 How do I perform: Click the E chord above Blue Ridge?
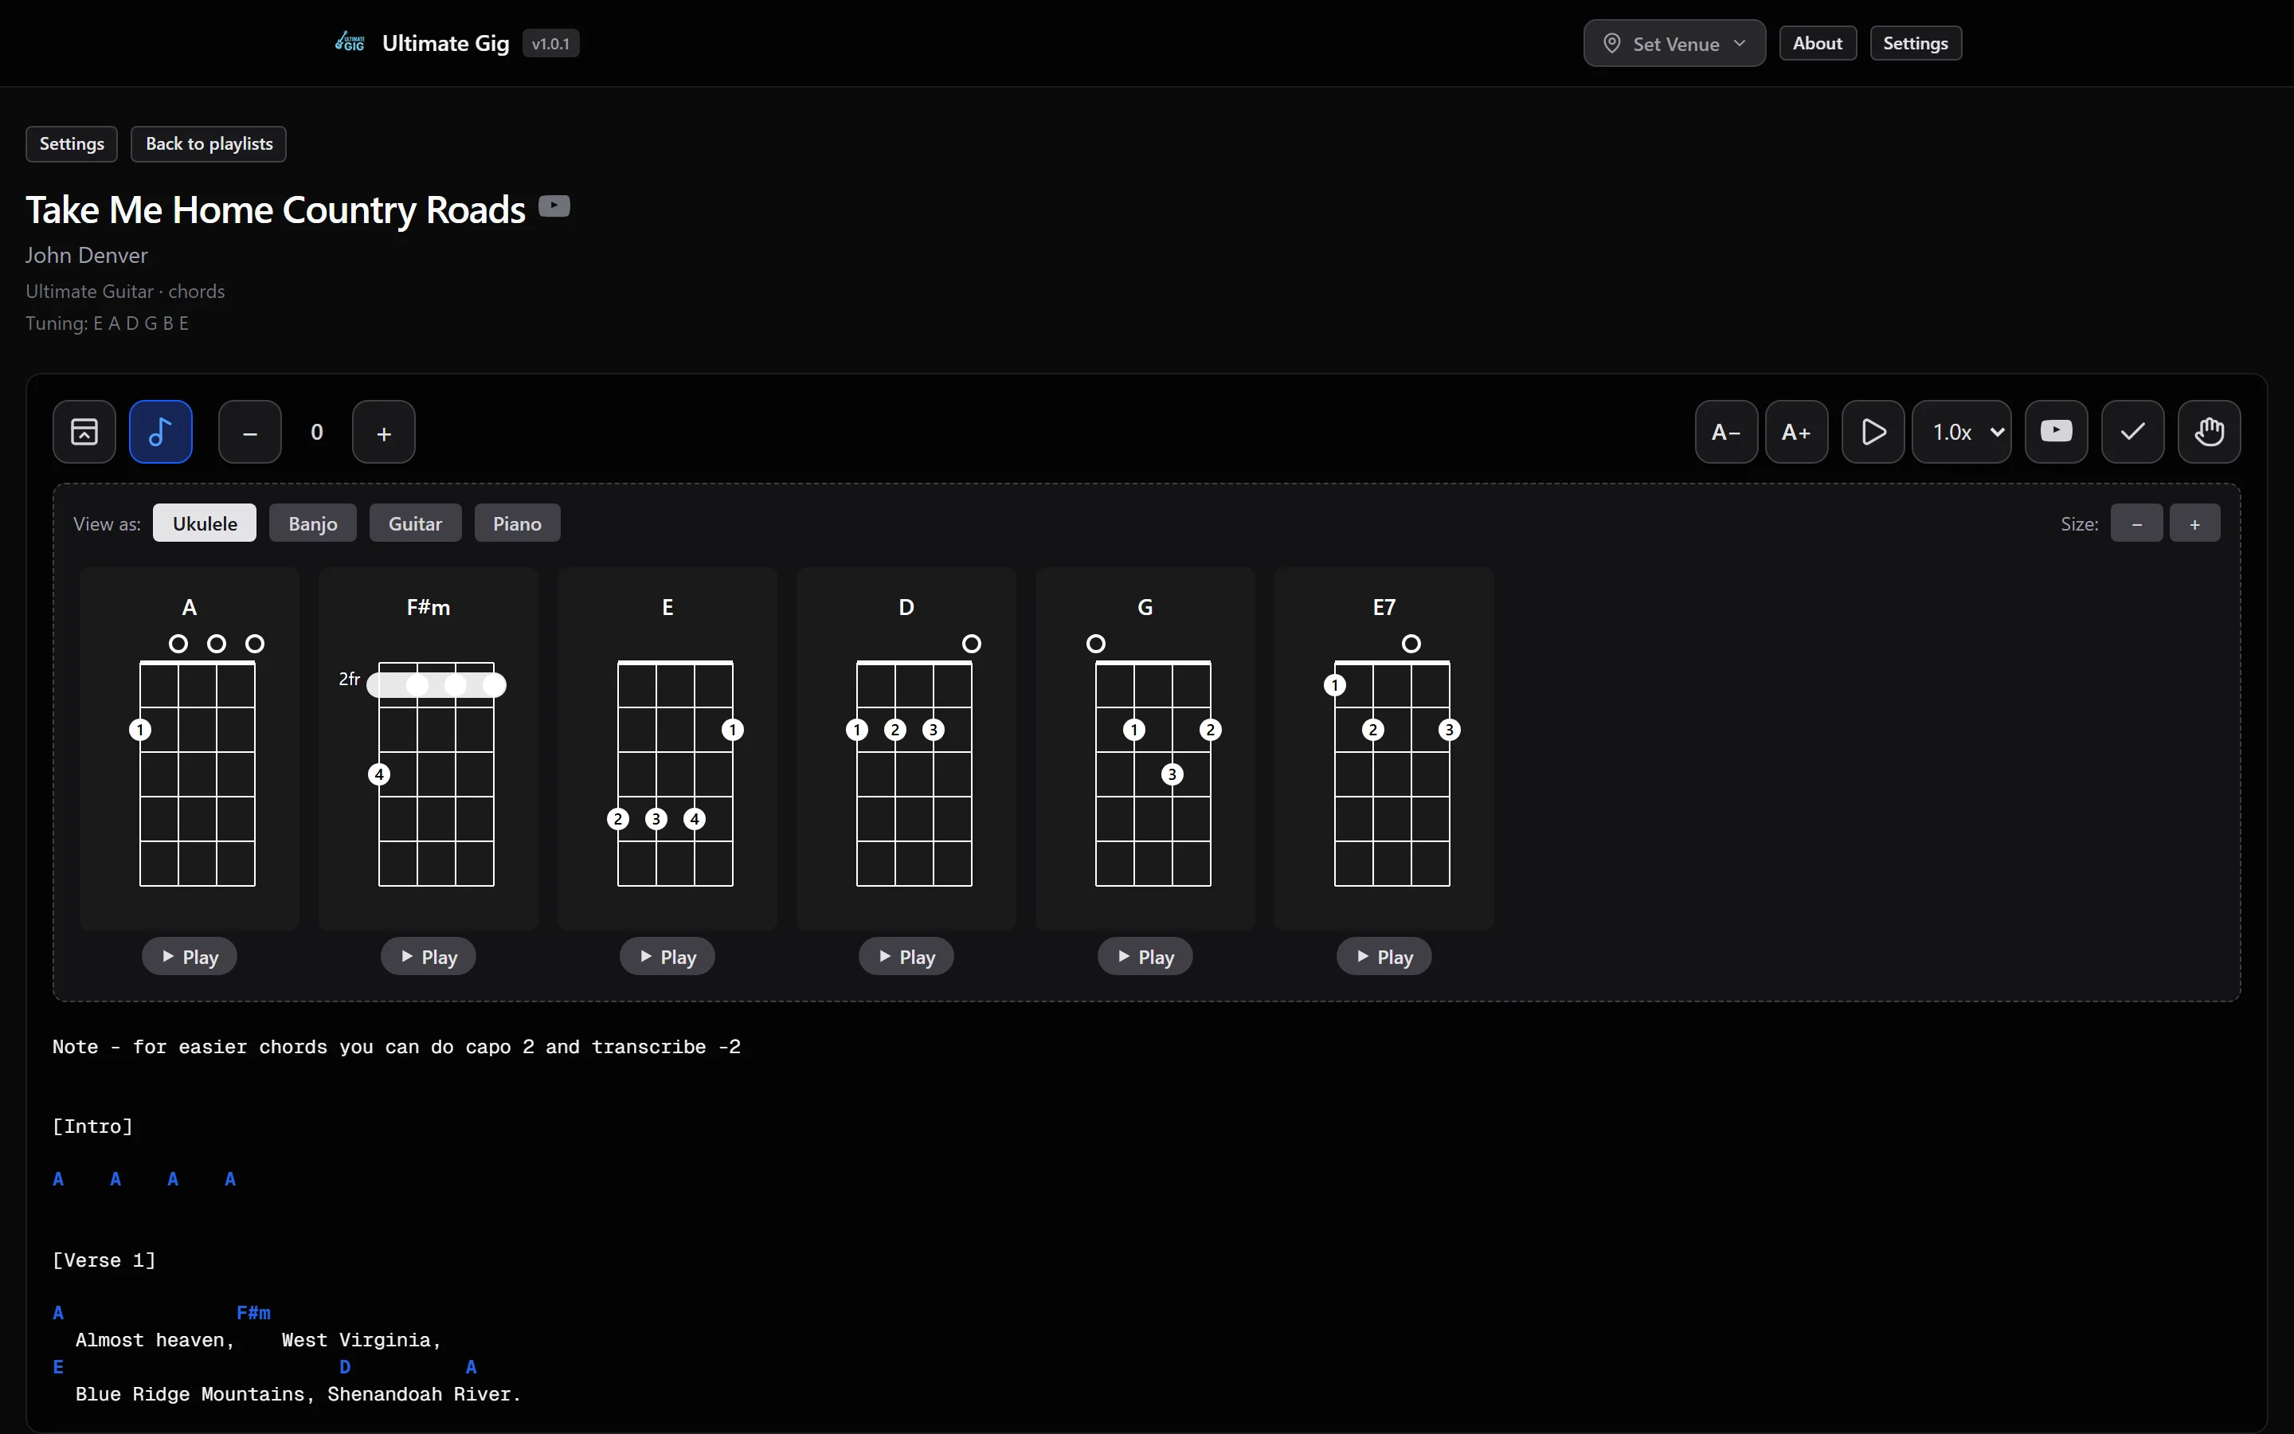[x=59, y=1366]
